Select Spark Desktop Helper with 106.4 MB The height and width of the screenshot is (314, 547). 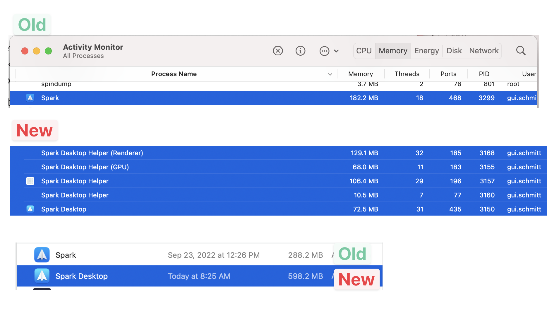[x=278, y=181]
